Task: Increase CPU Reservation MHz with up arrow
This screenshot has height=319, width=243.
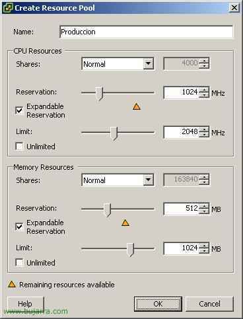Action: click(204, 90)
